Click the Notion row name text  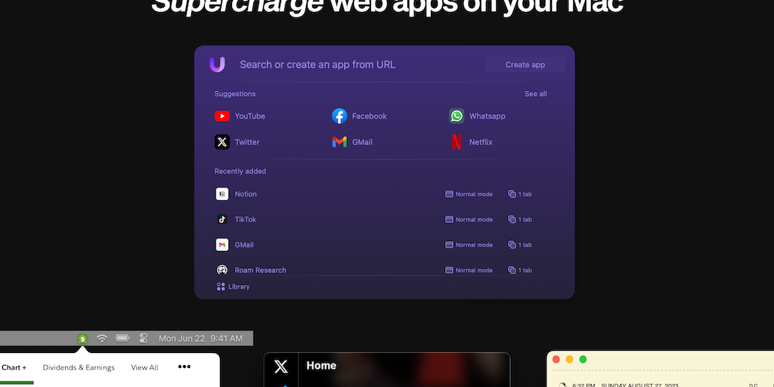[246, 194]
